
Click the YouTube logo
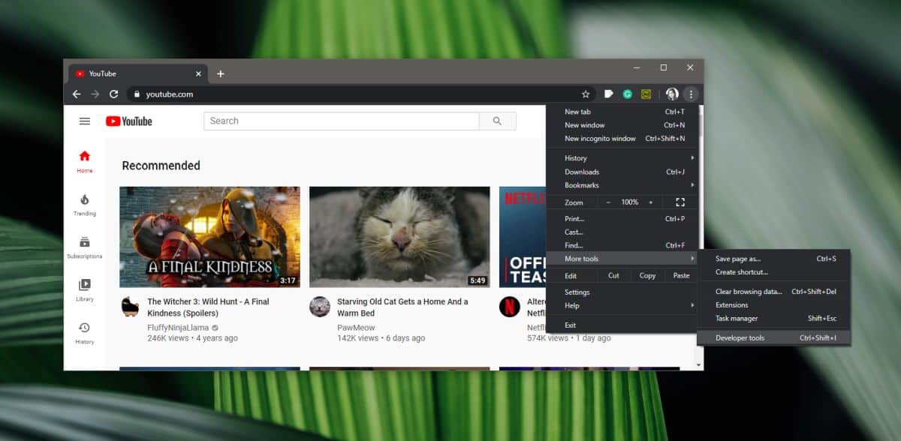(x=129, y=121)
